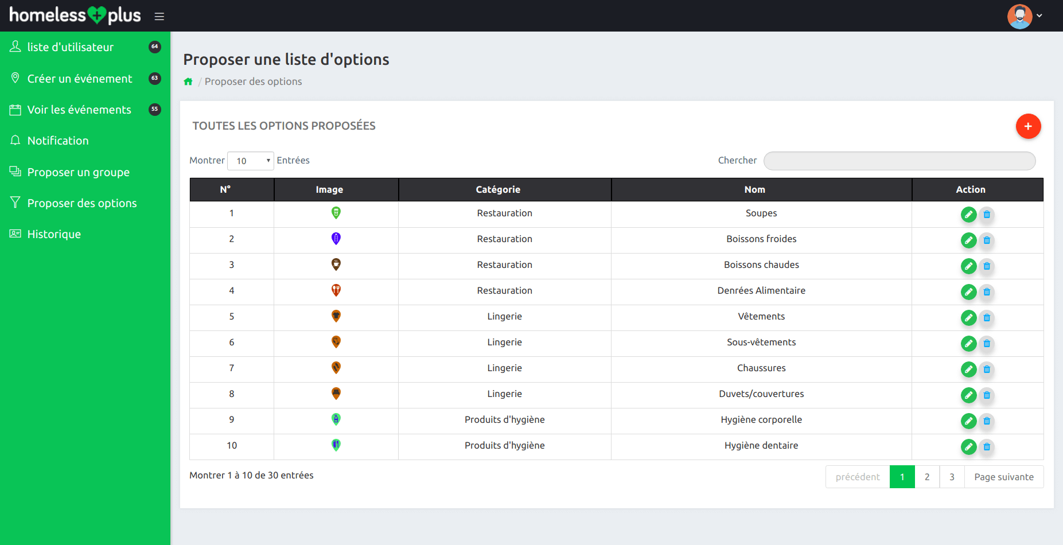The width and height of the screenshot is (1063, 545).
Task: Edit the Vêtements row with pencil icon
Action: [x=968, y=318]
